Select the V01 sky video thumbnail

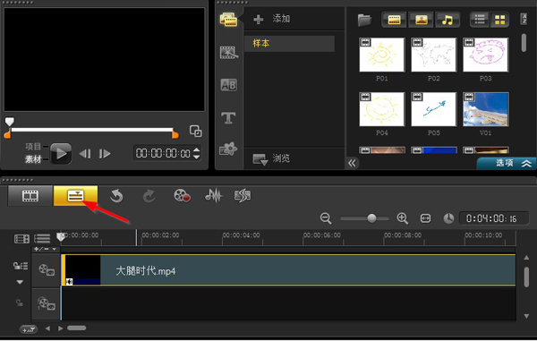pyautogui.click(x=486, y=109)
